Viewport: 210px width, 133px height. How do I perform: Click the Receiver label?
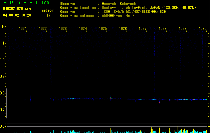click(x=68, y=12)
